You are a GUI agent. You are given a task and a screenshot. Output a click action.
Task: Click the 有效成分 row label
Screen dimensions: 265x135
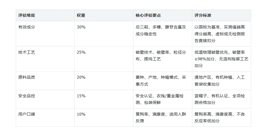pyautogui.click(x=26, y=27)
